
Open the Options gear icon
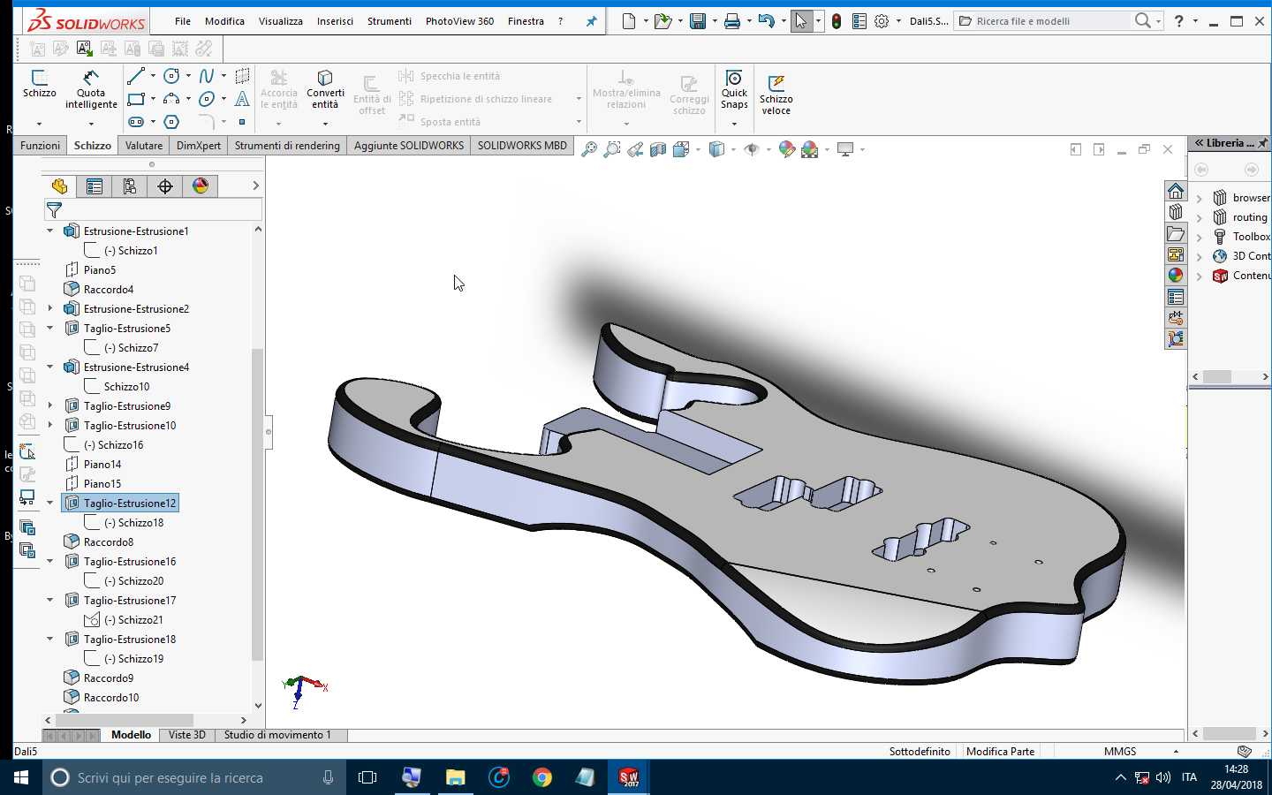coord(882,21)
